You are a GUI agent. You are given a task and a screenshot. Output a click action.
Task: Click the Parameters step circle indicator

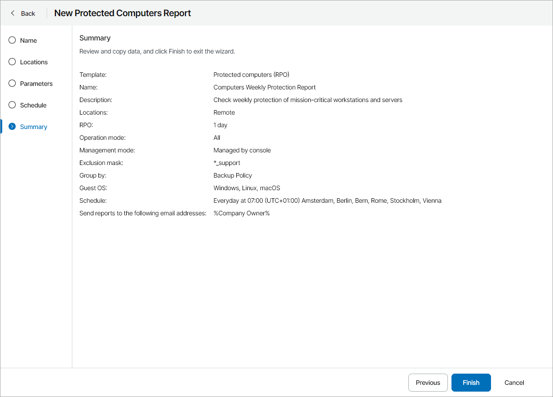(12, 84)
